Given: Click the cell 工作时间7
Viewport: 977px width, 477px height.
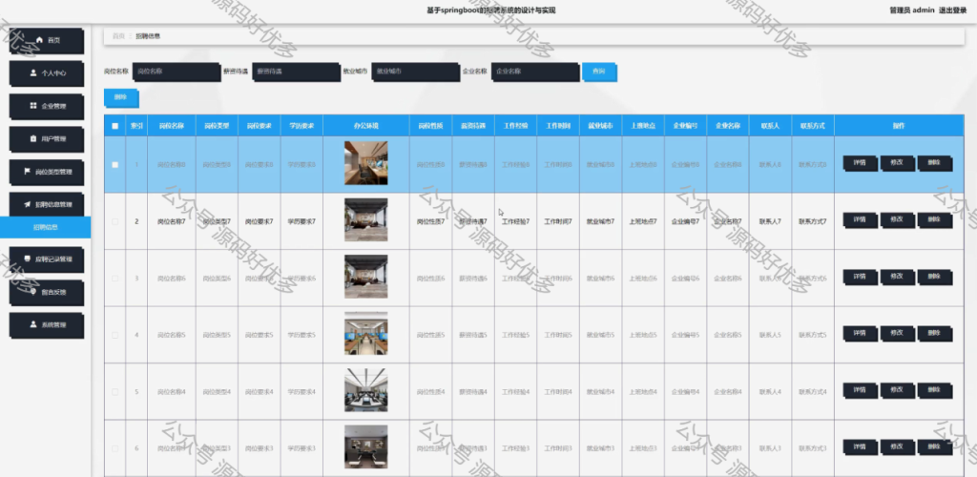Looking at the screenshot, I should [x=558, y=221].
